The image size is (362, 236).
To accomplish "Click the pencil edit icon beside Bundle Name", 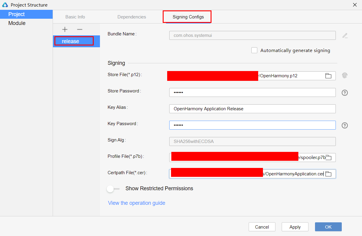I will coord(345,36).
